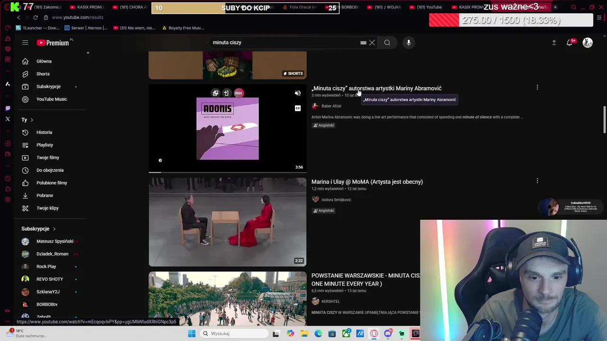
Task: Go to YouTube Premium home logo
Action: click(x=54, y=43)
